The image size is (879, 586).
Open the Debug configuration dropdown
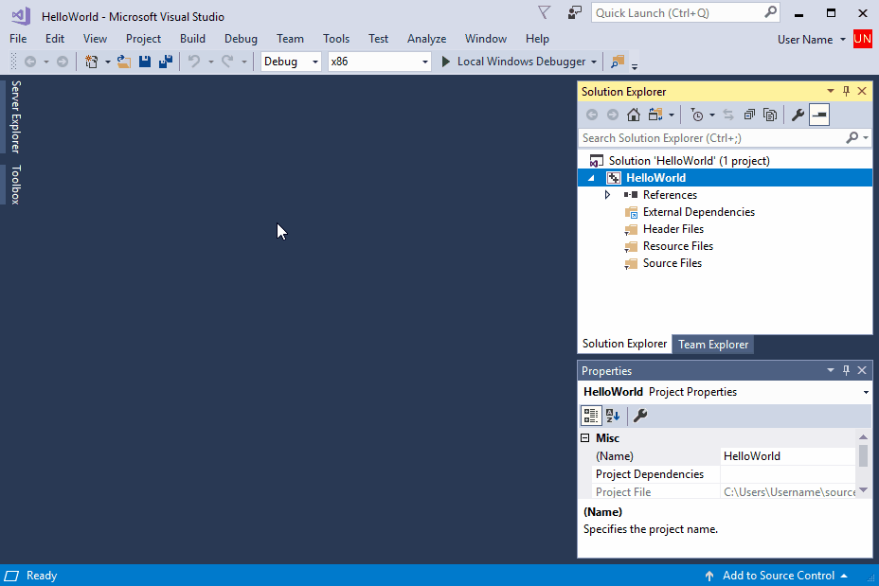(x=314, y=60)
